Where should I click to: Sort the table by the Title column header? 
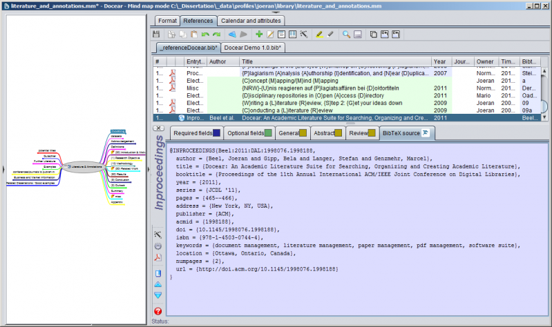pyautogui.click(x=336, y=61)
